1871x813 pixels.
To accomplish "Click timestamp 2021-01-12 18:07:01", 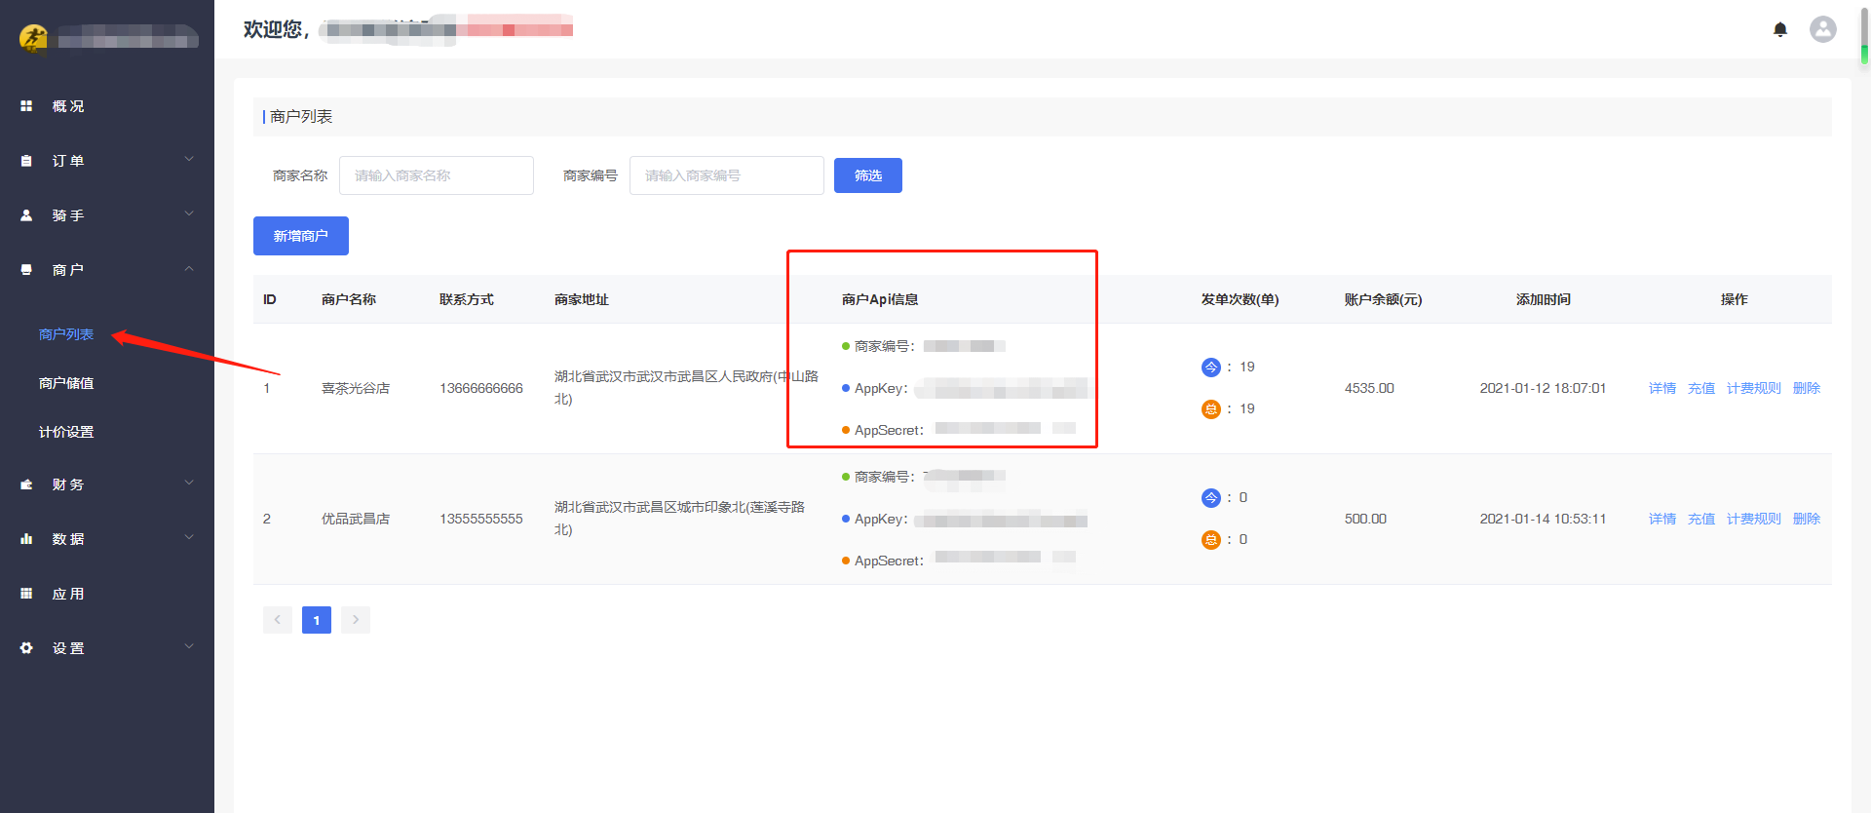I will point(1543,388).
